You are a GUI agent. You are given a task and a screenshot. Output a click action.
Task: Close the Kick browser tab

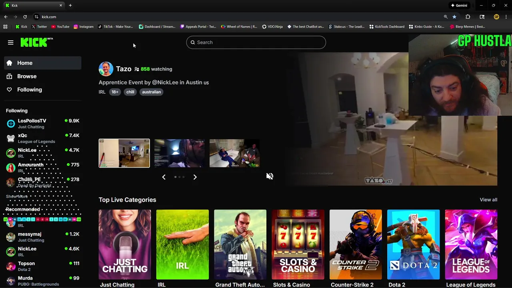[x=61, y=5]
